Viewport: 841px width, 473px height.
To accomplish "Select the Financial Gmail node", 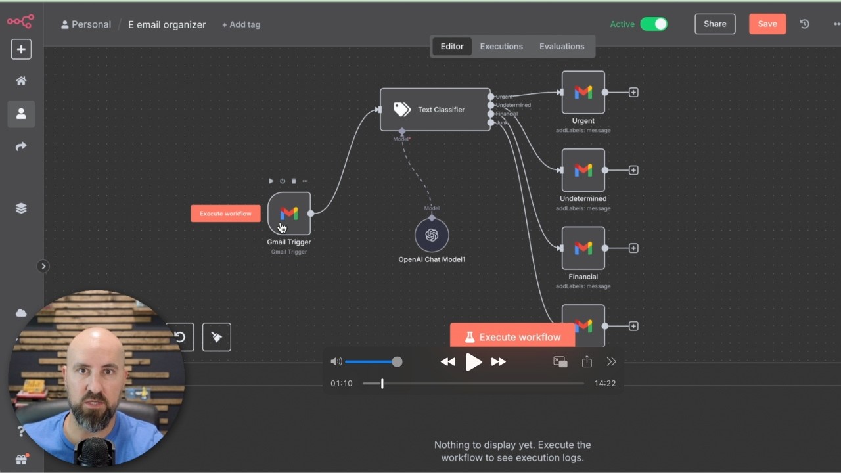I will point(583,248).
